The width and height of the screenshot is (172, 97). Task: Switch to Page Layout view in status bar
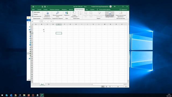(x=106, y=86)
